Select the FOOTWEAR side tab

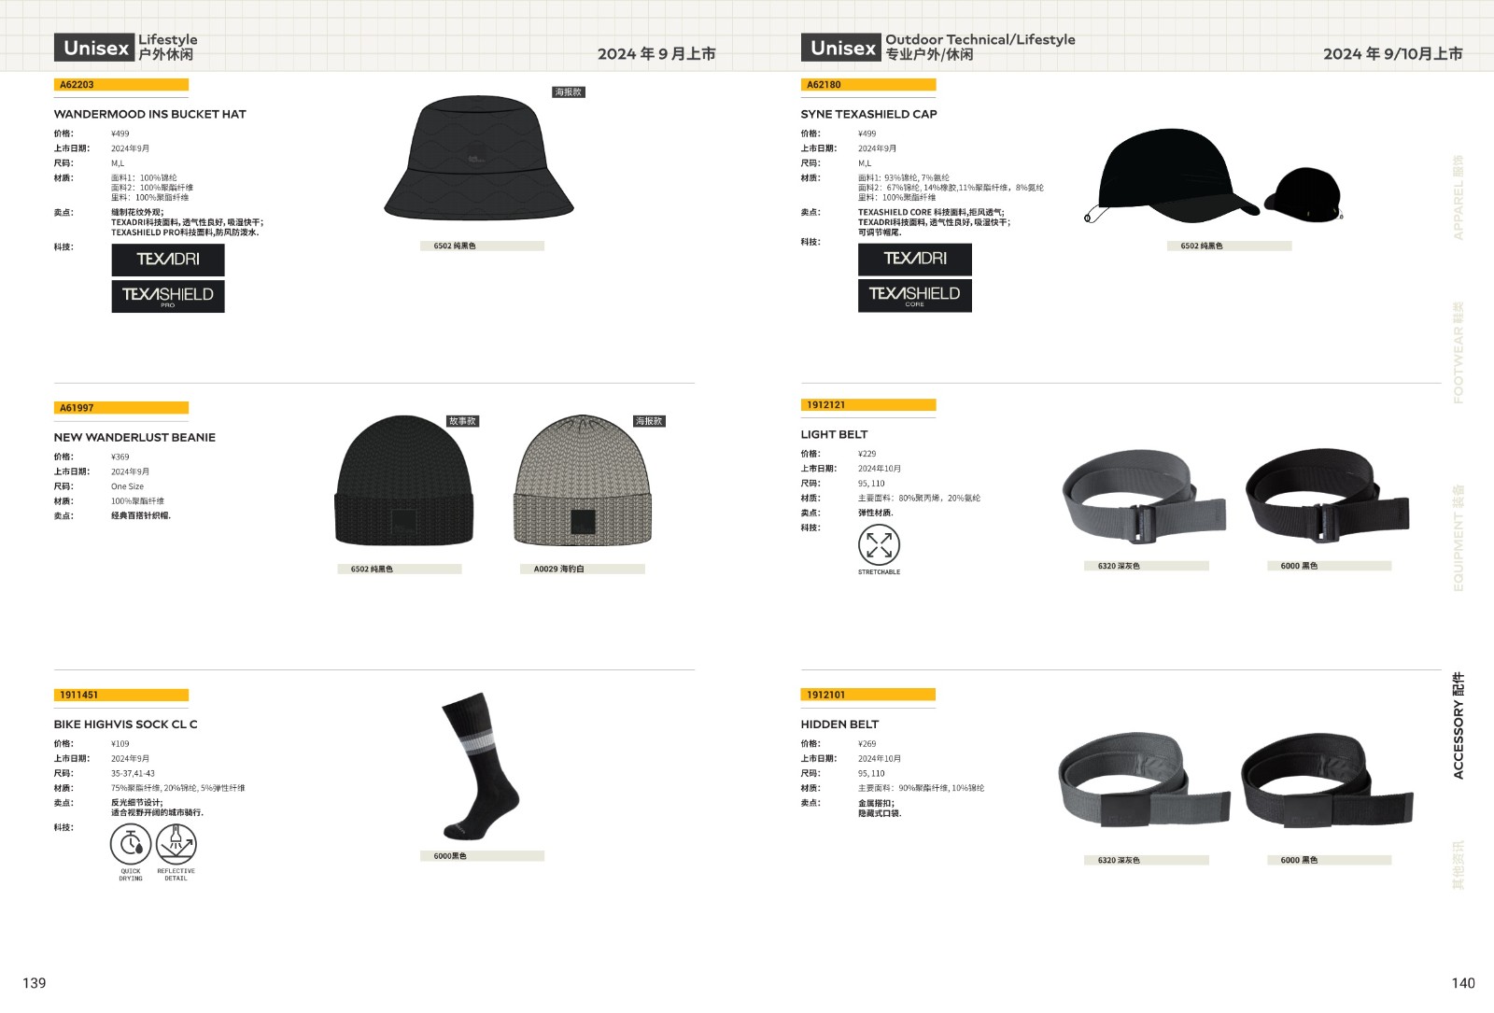pos(1459,352)
